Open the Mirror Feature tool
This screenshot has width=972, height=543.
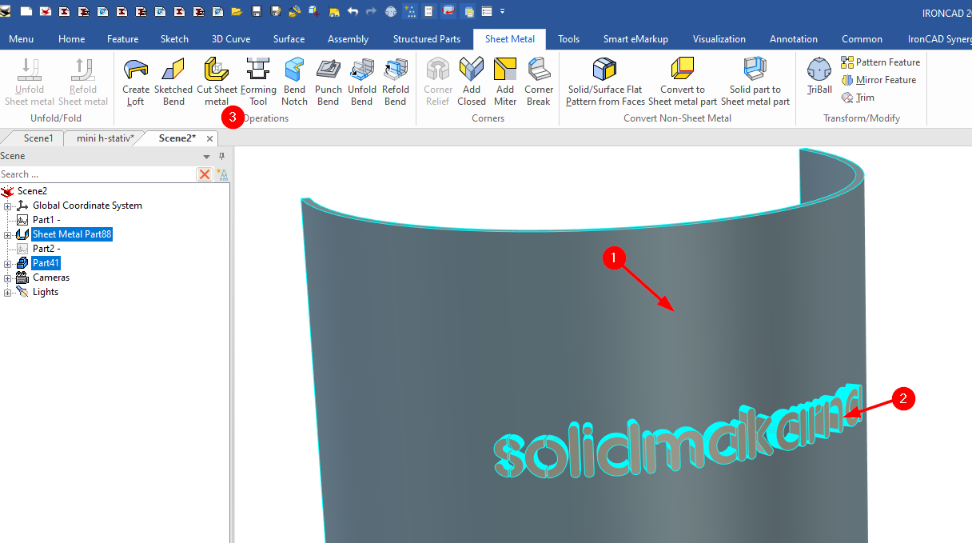(x=879, y=80)
